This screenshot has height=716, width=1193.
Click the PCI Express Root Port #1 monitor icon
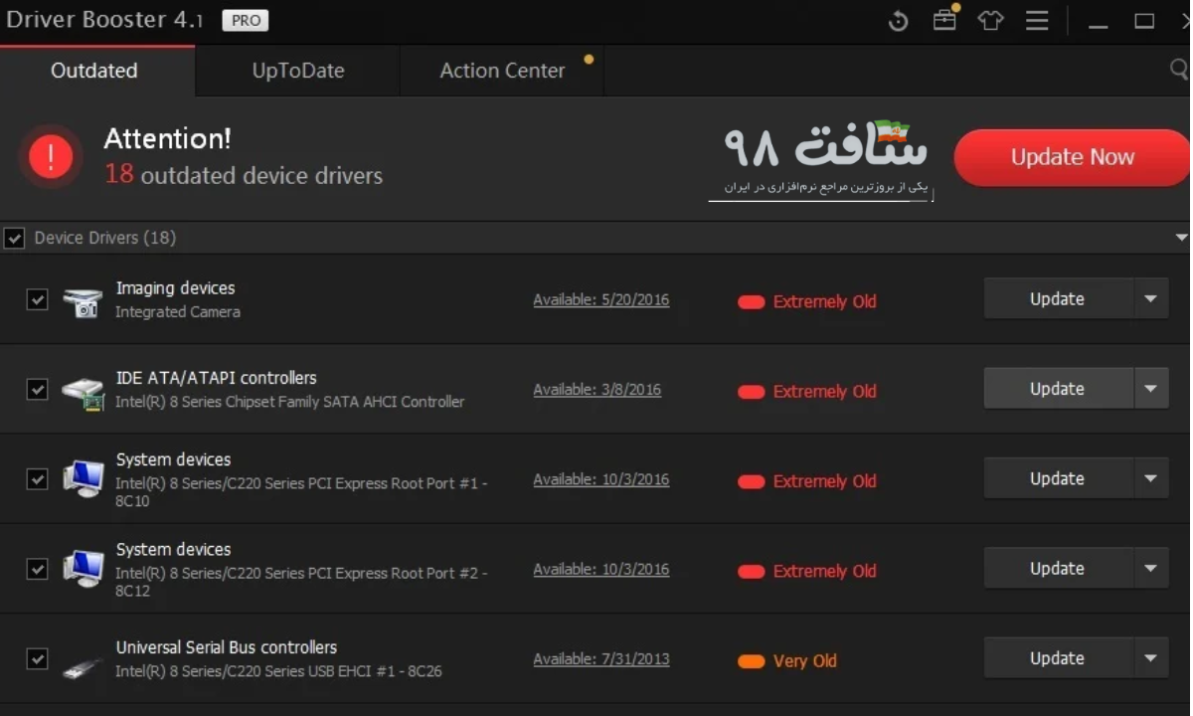(x=83, y=479)
